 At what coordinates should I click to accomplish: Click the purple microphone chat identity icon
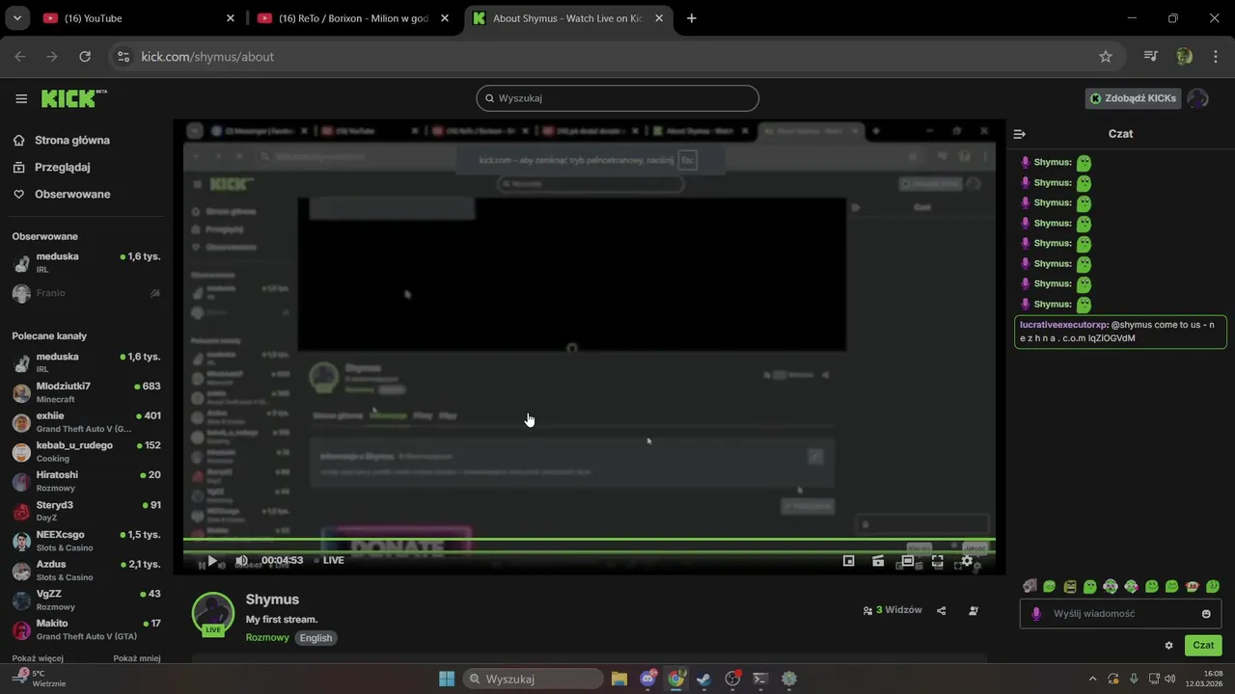point(1036,614)
